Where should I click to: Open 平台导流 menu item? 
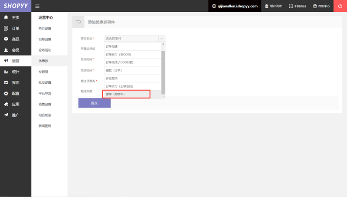pos(45,93)
